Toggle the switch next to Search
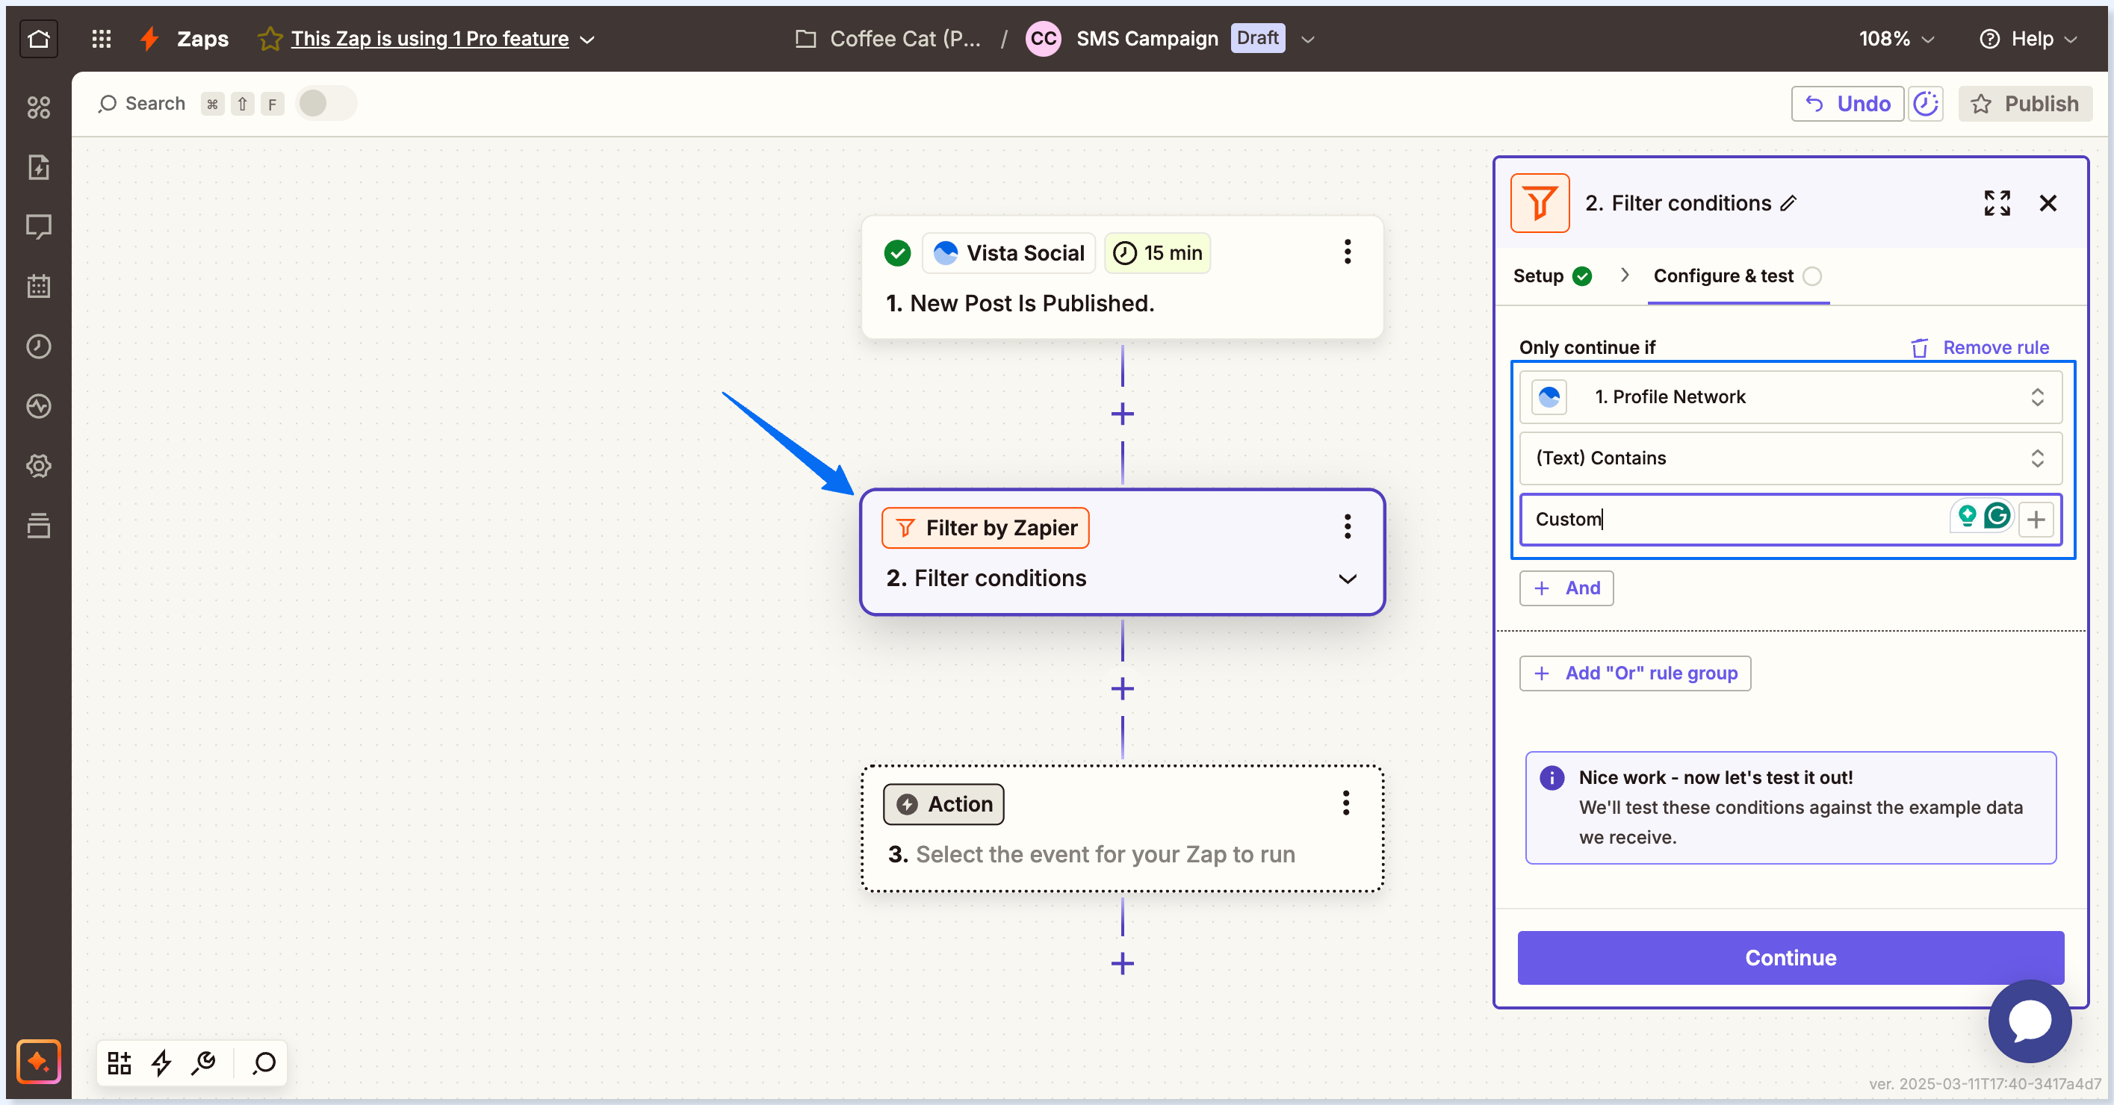This screenshot has width=2114, height=1105. pos(325,103)
